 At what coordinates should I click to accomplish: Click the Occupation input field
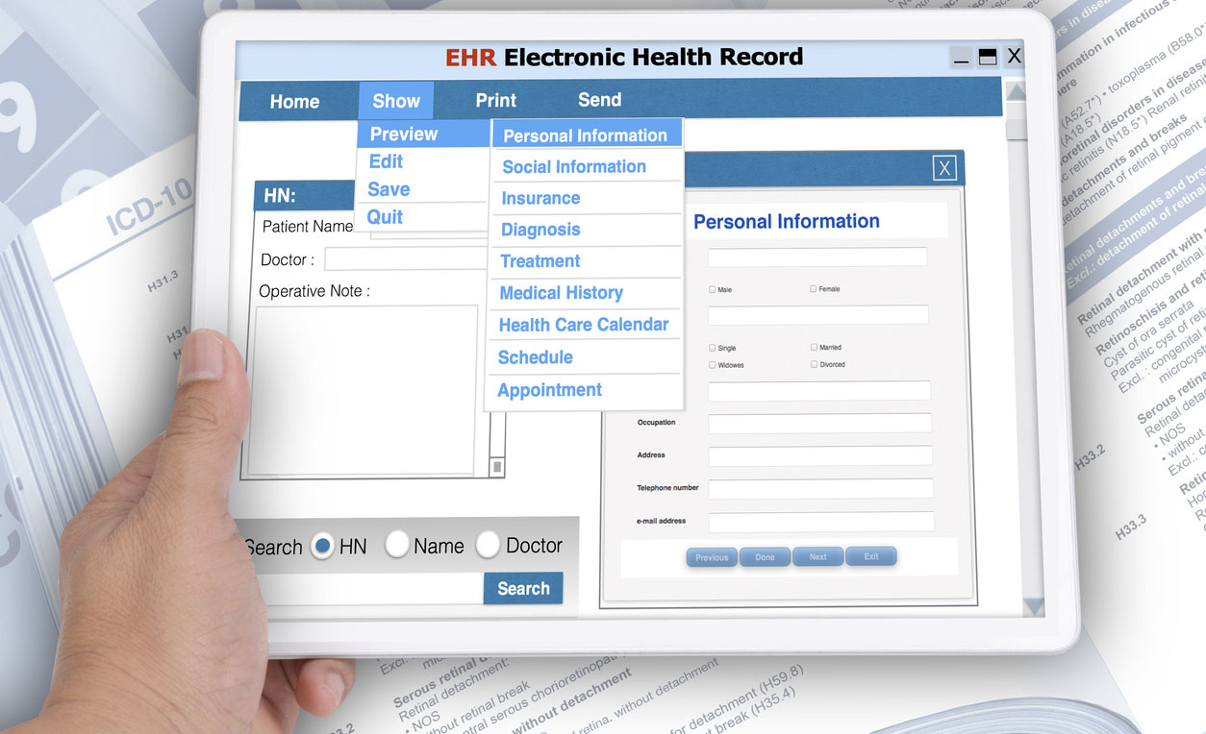(x=819, y=424)
